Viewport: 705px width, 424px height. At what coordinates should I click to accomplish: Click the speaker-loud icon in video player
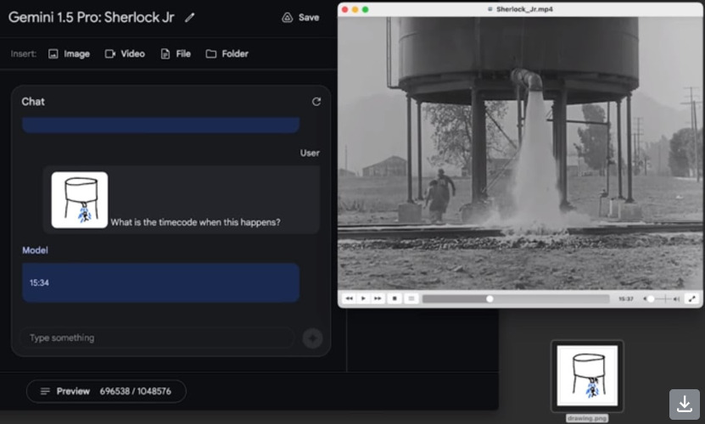[676, 299]
